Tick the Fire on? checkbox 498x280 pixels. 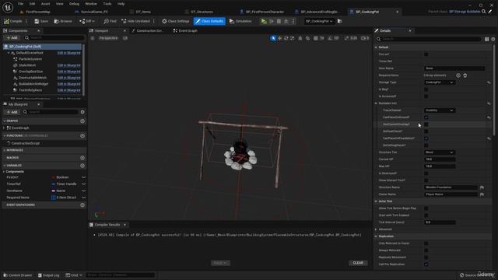(x=426, y=54)
